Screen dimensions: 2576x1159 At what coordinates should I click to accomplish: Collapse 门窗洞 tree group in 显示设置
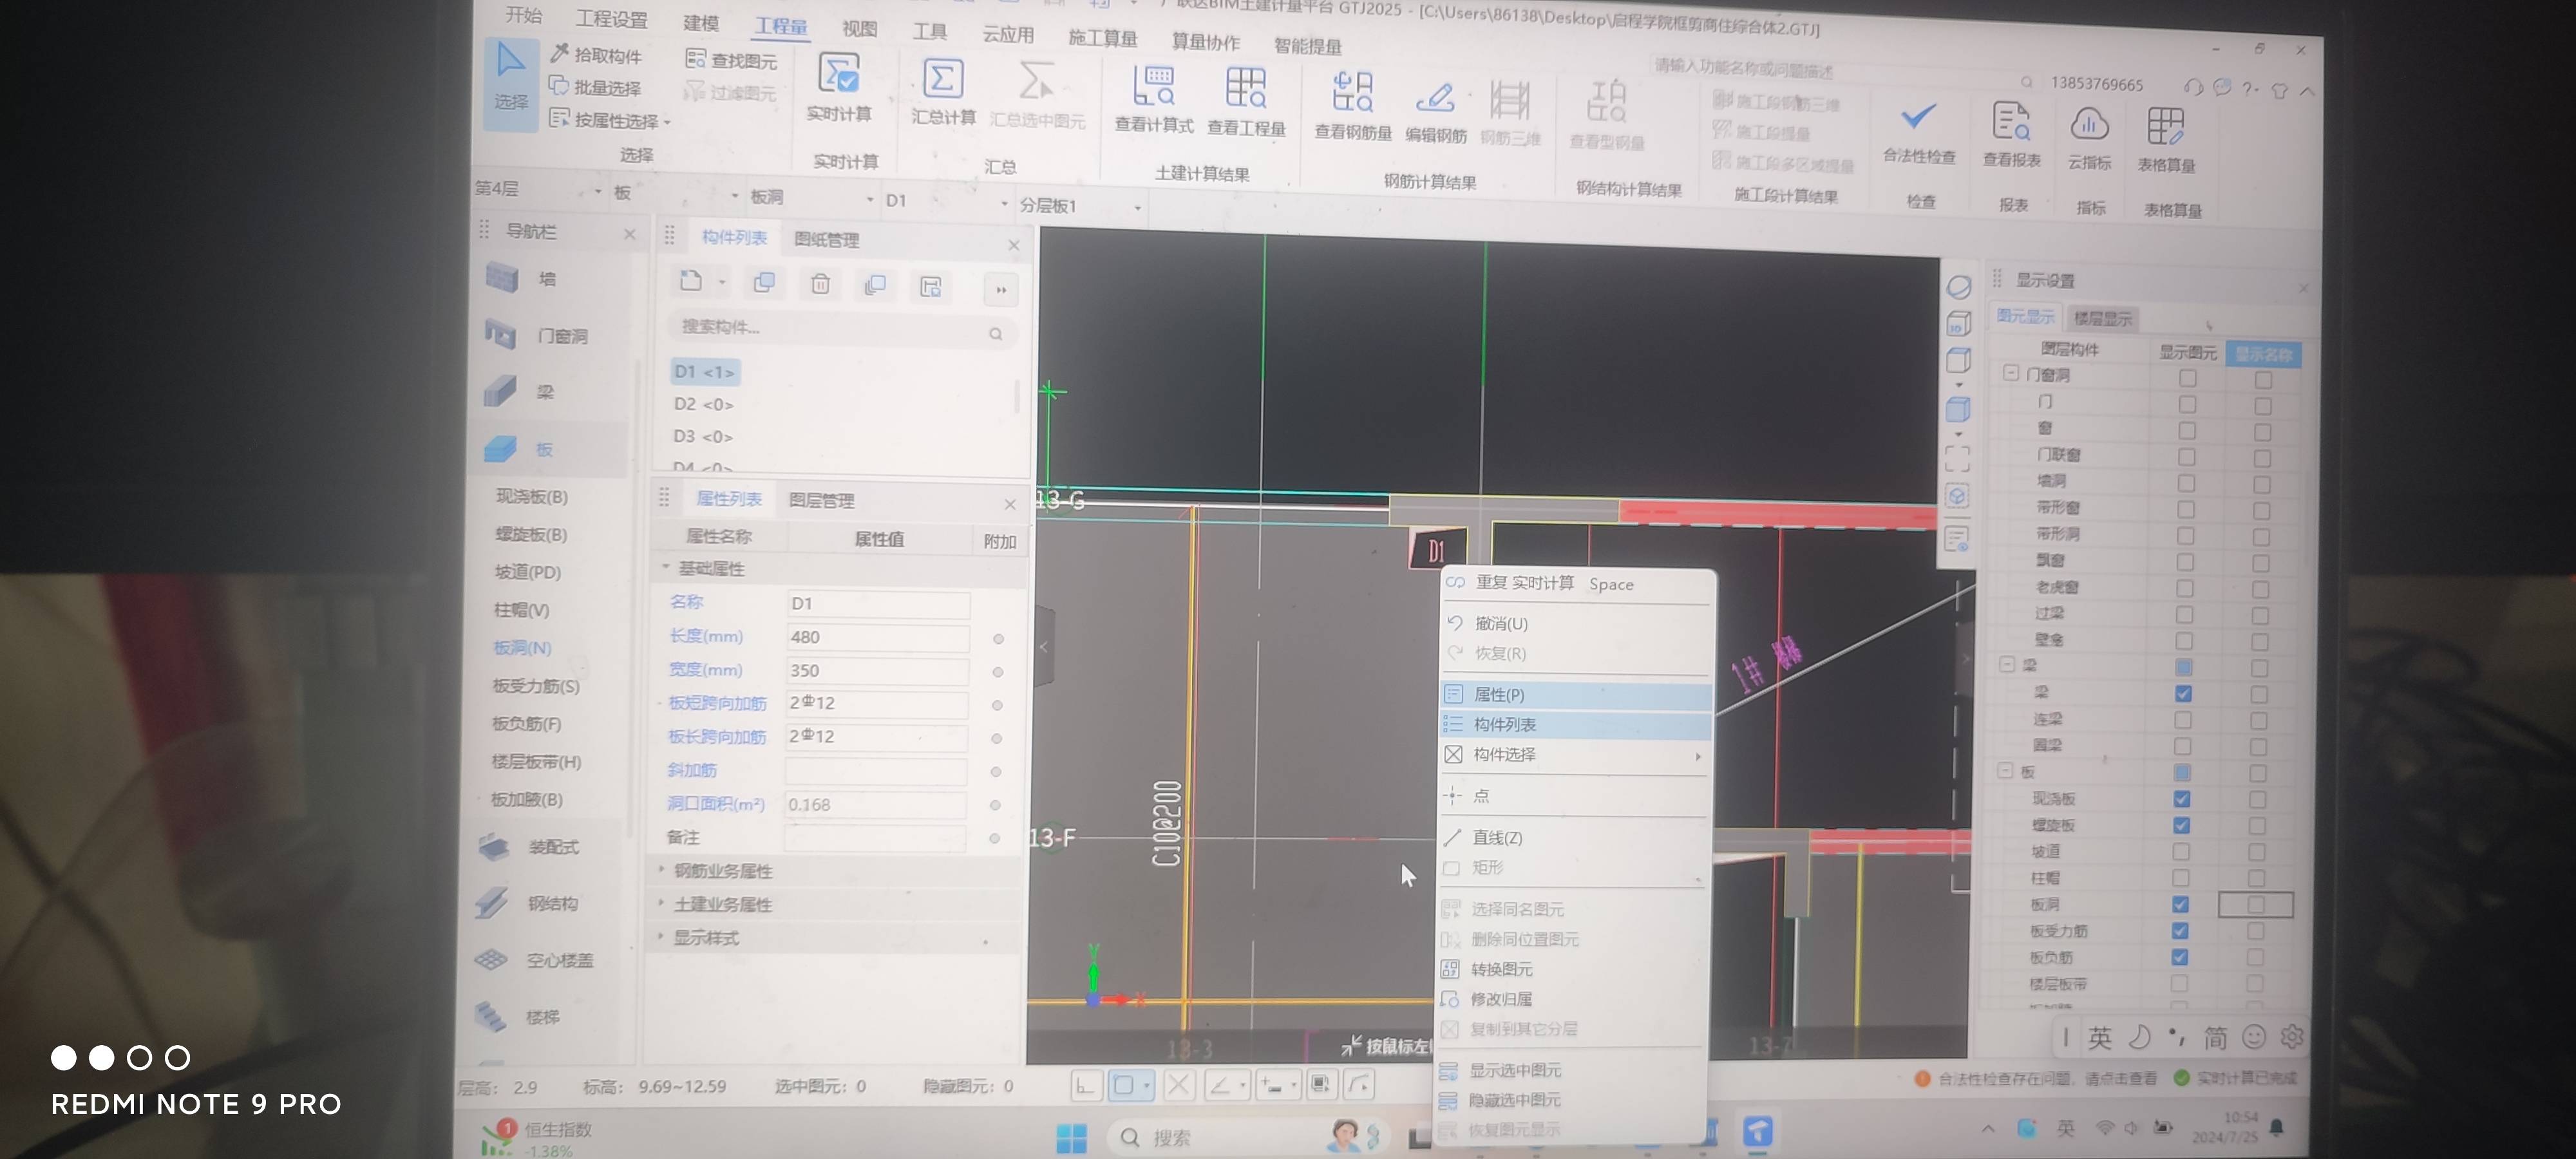click(x=2011, y=373)
